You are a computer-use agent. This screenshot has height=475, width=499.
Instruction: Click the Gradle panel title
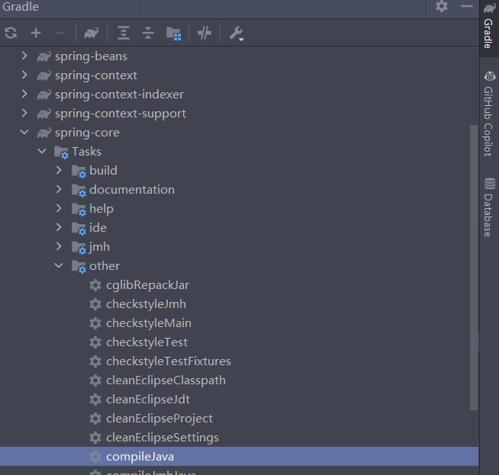21,7
